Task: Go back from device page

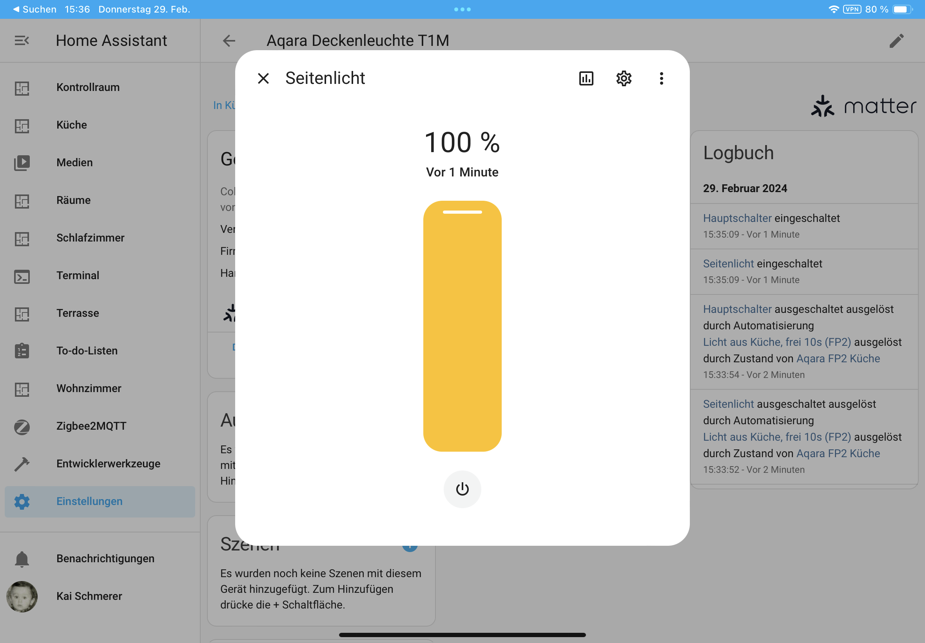Action: click(x=229, y=40)
